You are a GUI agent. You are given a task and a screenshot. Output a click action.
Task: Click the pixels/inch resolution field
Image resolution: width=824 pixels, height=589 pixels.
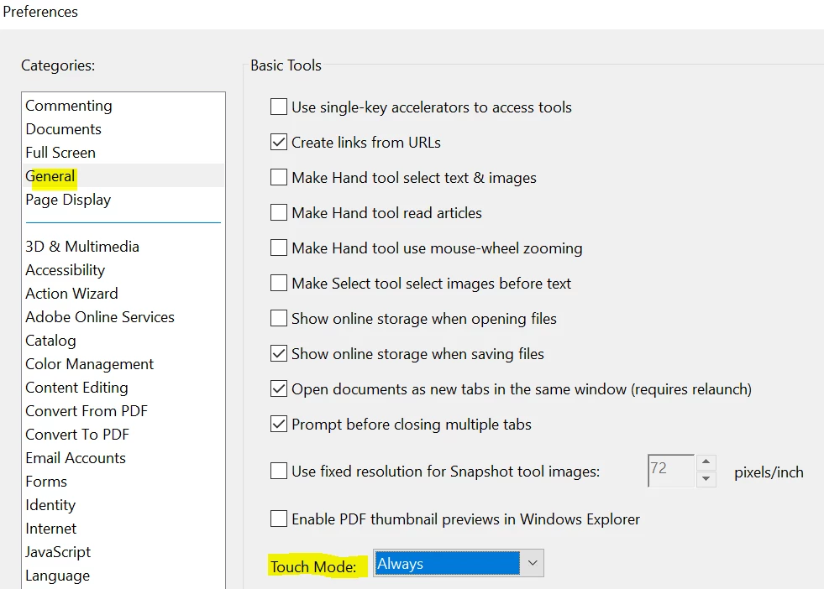tap(670, 471)
